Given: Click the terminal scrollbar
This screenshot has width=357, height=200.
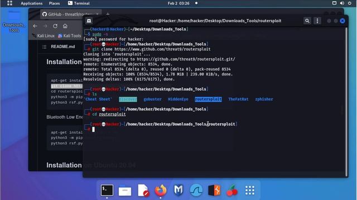Looking at the screenshot, I should pos(346,102).
